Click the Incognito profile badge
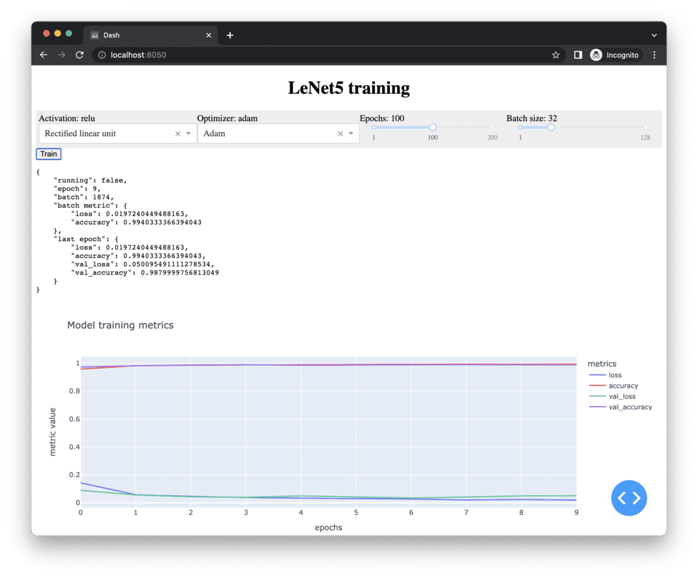Screen dimensions: 698x577 (613, 54)
